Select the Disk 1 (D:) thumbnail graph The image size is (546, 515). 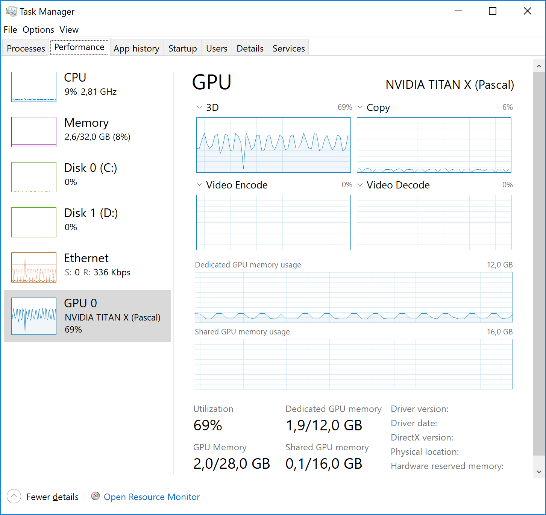[x=34, y=222]
